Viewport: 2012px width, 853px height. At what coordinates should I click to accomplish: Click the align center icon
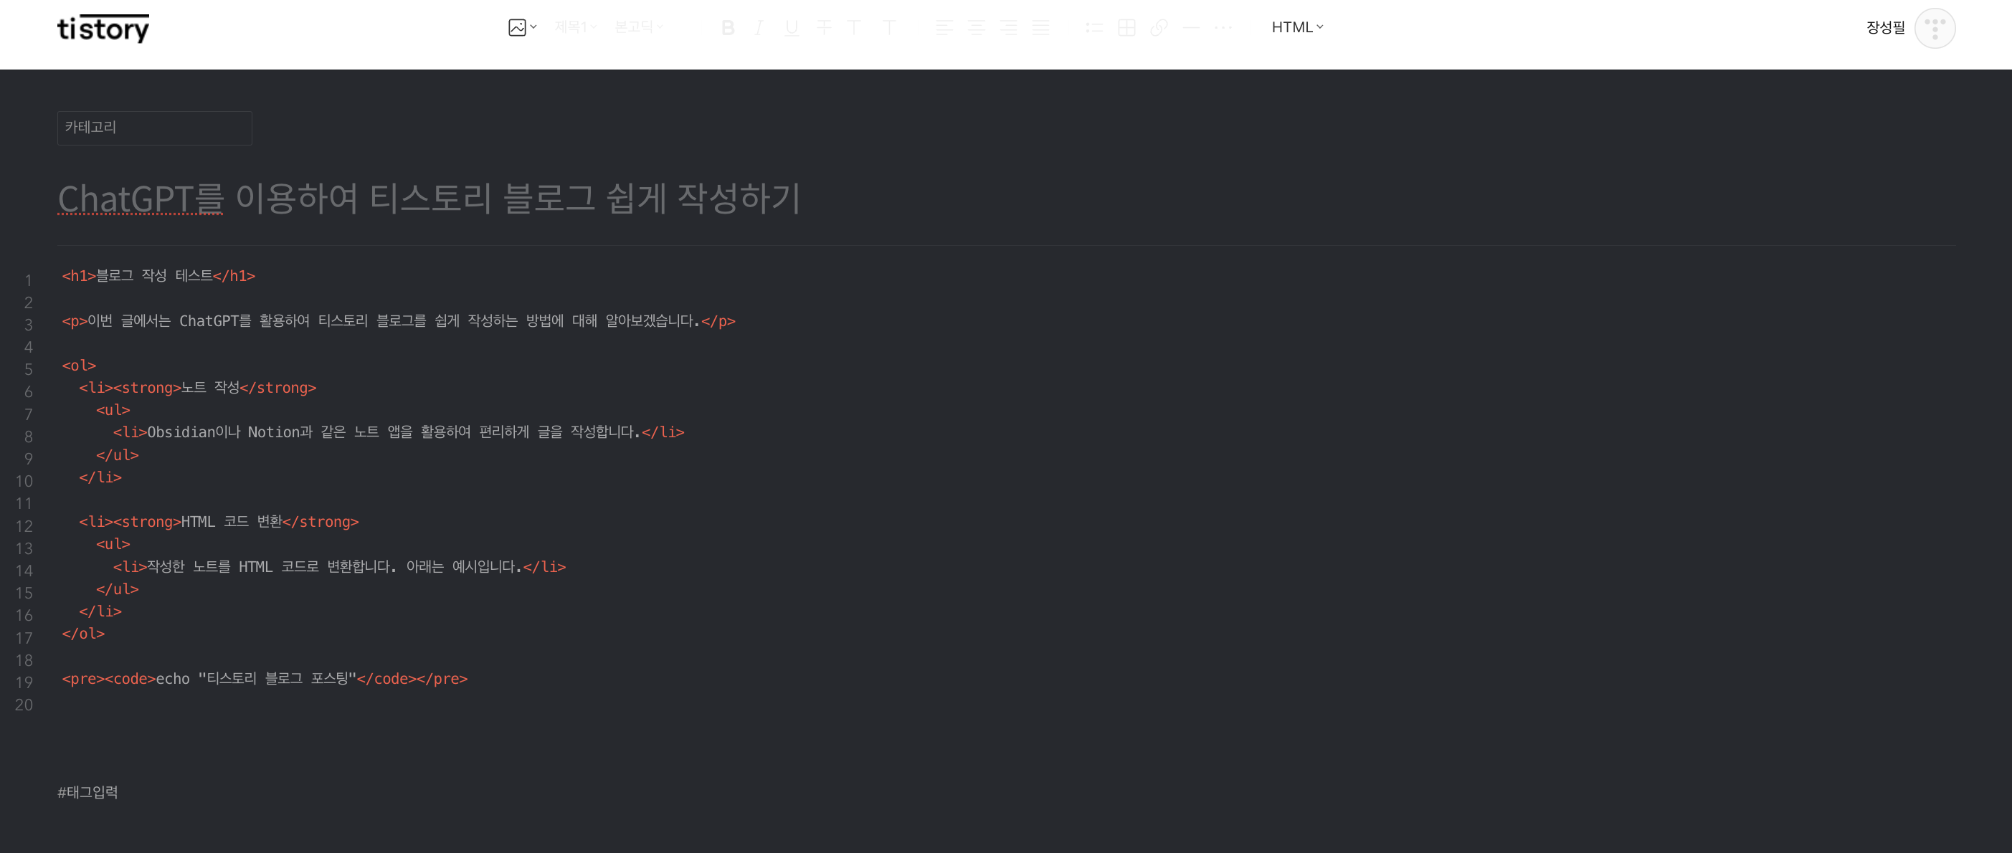tap(976, 28)
